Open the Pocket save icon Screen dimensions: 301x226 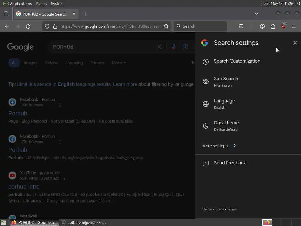pos(241,26)
